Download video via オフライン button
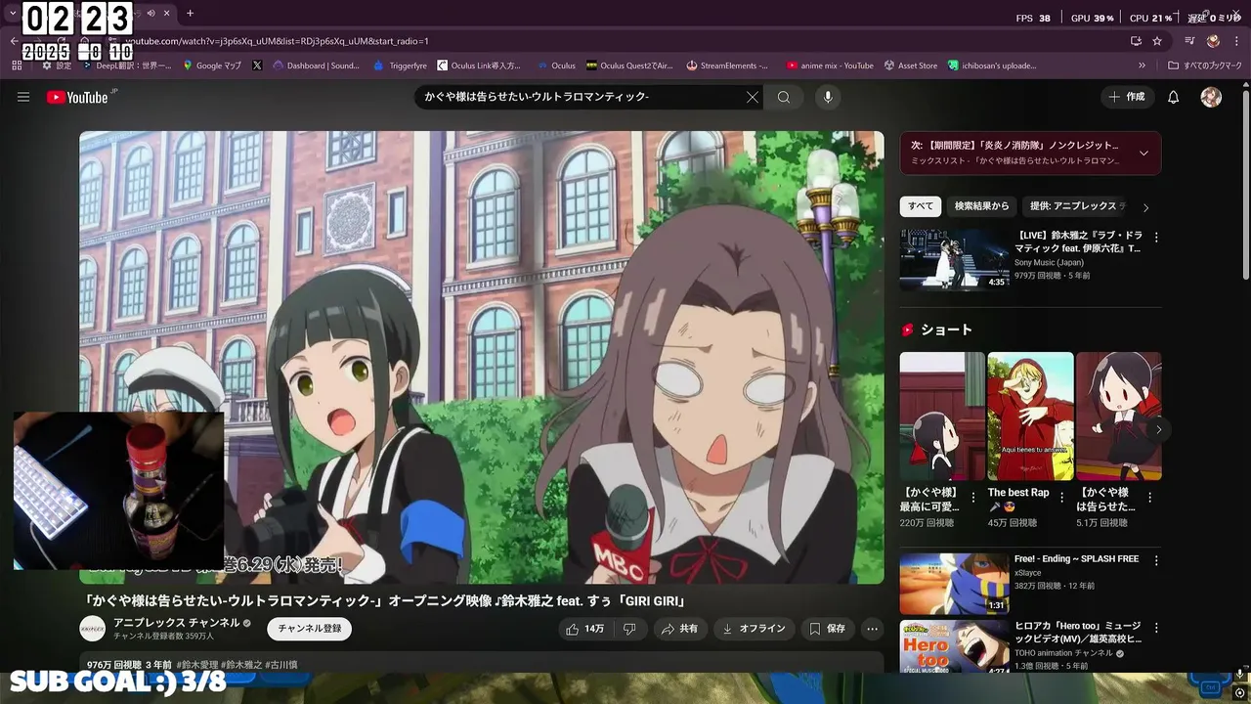 coord(755,629)
